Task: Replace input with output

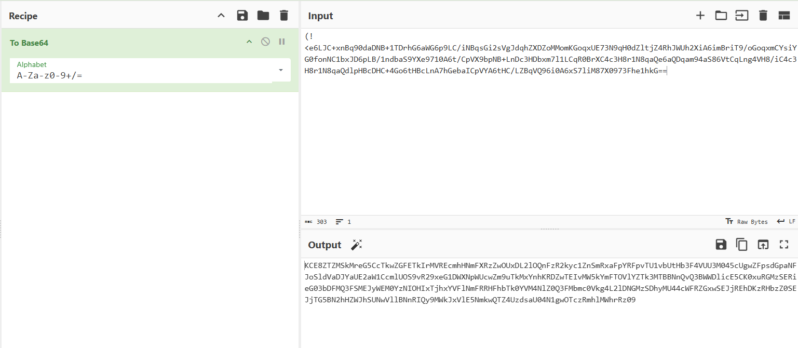Action: click(763, 245)
